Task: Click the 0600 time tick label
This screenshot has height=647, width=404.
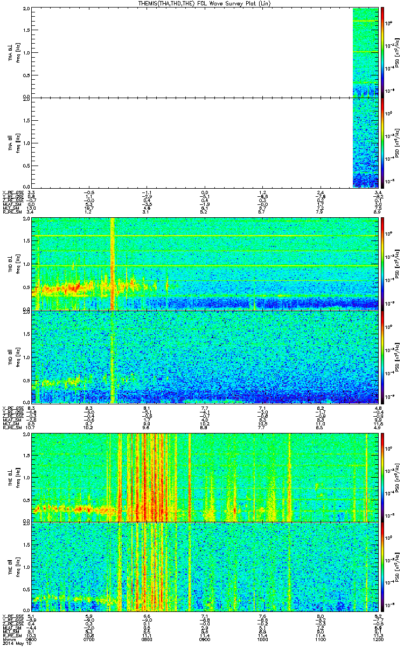Action: click(31, 640)
